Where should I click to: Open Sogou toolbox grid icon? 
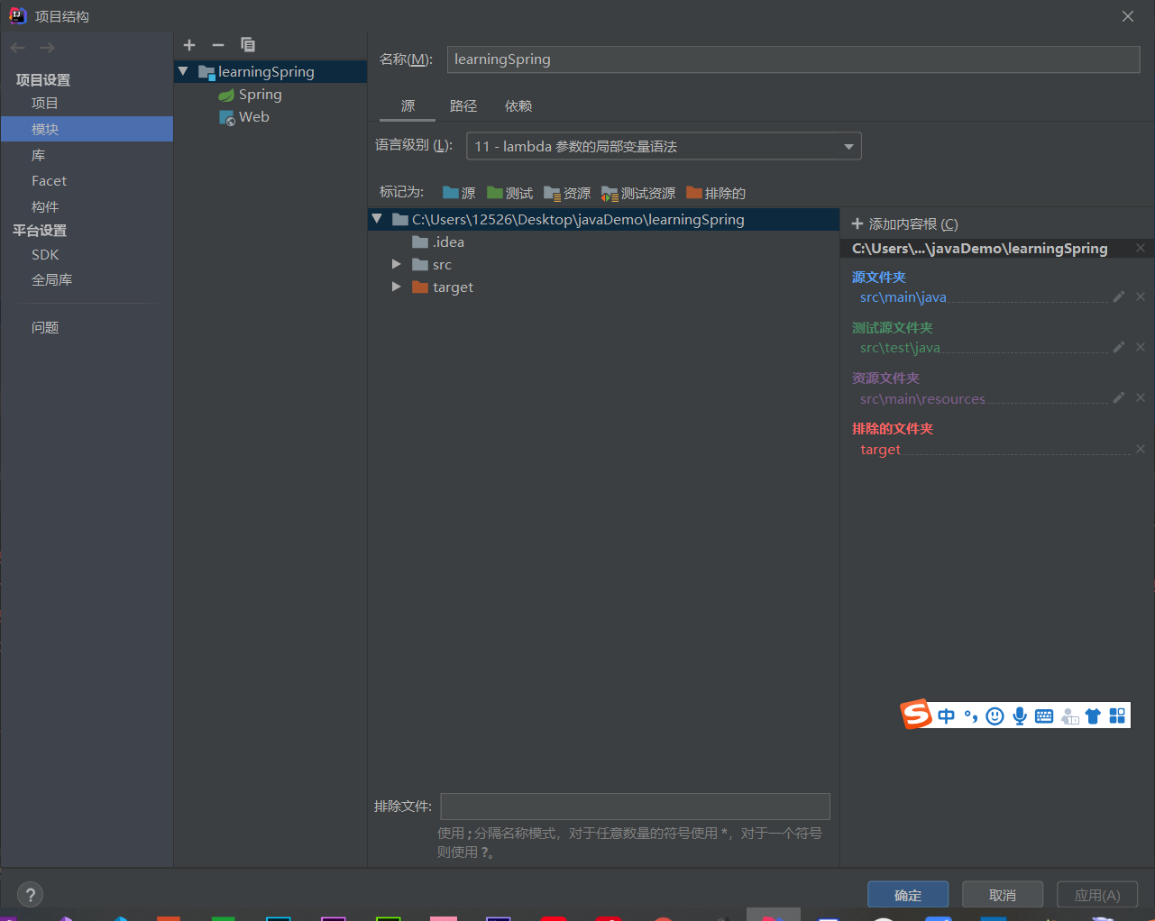point(1117,716)
